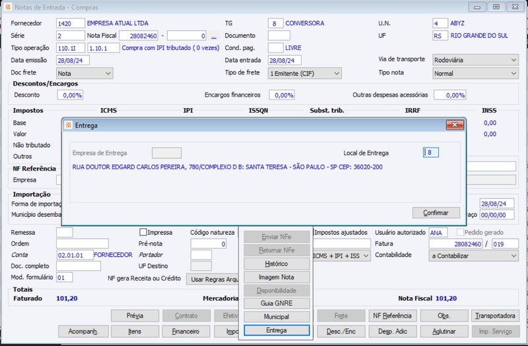The width and height of the screenshot is (528, 346).
Task: Expand the Tipo nota dropdown
Action: [x=475, y=73]
